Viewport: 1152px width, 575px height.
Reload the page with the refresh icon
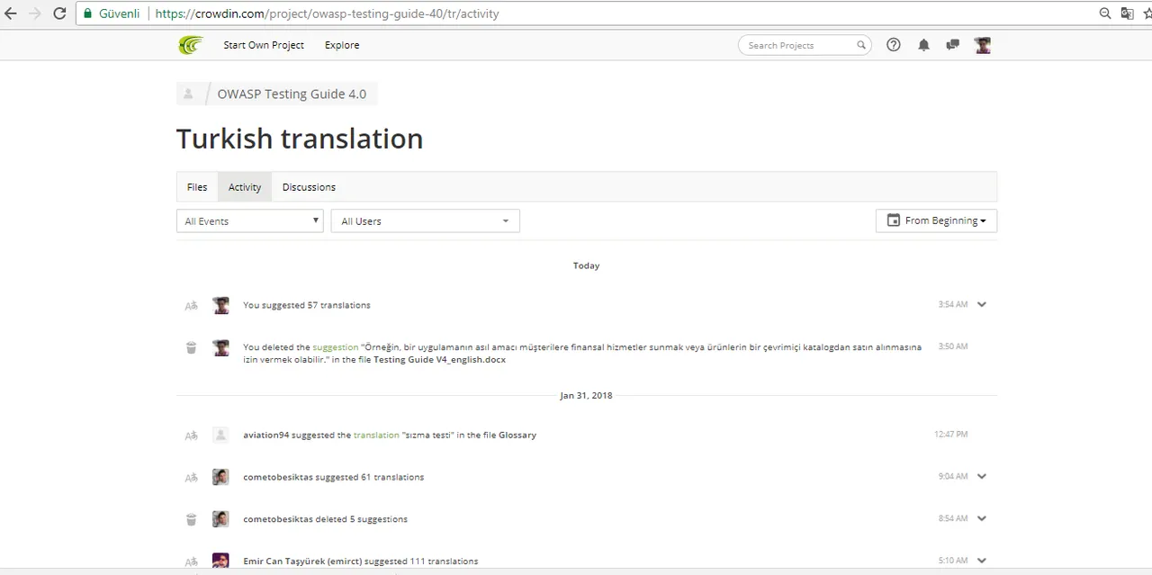pos(59,13)
